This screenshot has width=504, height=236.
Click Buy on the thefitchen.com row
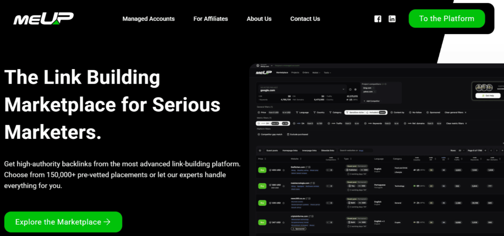click(262, 170)
